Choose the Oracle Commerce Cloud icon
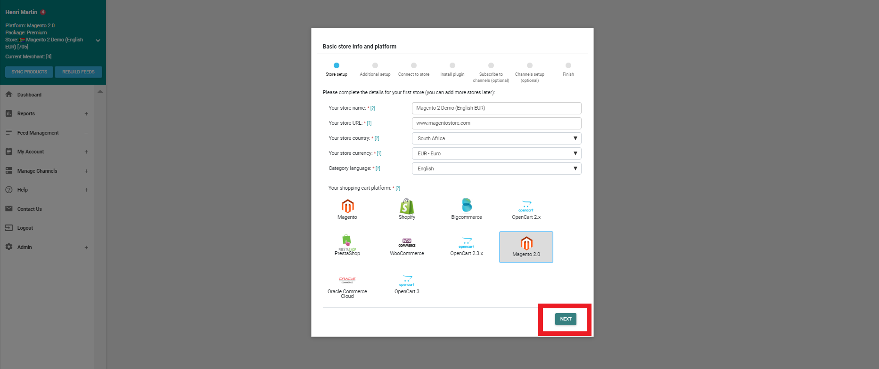Screen dimensions: 879x369 coord(347,280)
